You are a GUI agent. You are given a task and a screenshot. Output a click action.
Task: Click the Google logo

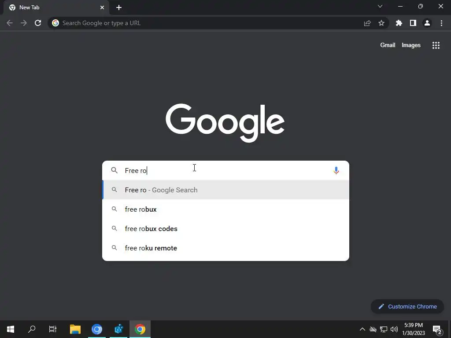[x=225, y=123]
